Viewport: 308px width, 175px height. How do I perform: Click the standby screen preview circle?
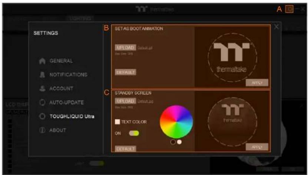pos(232,122)
